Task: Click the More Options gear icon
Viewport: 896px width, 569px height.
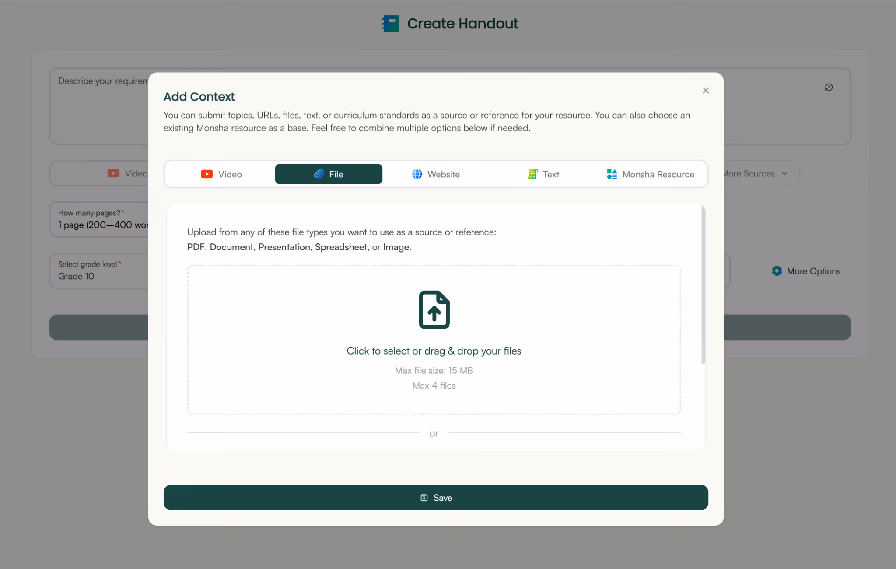Action: tap(777, 271)
